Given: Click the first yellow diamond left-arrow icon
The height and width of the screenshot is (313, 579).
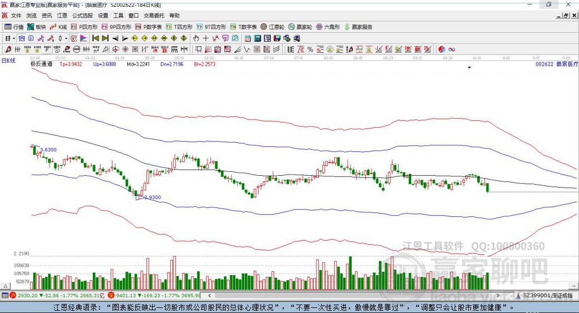Looking at the screenshot, I should pyautogui.click(x=135, y=38).
